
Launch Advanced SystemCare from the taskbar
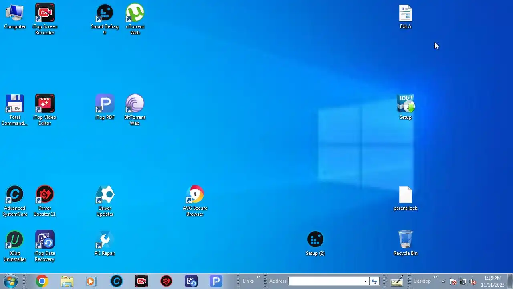click(x=117, y=281)
